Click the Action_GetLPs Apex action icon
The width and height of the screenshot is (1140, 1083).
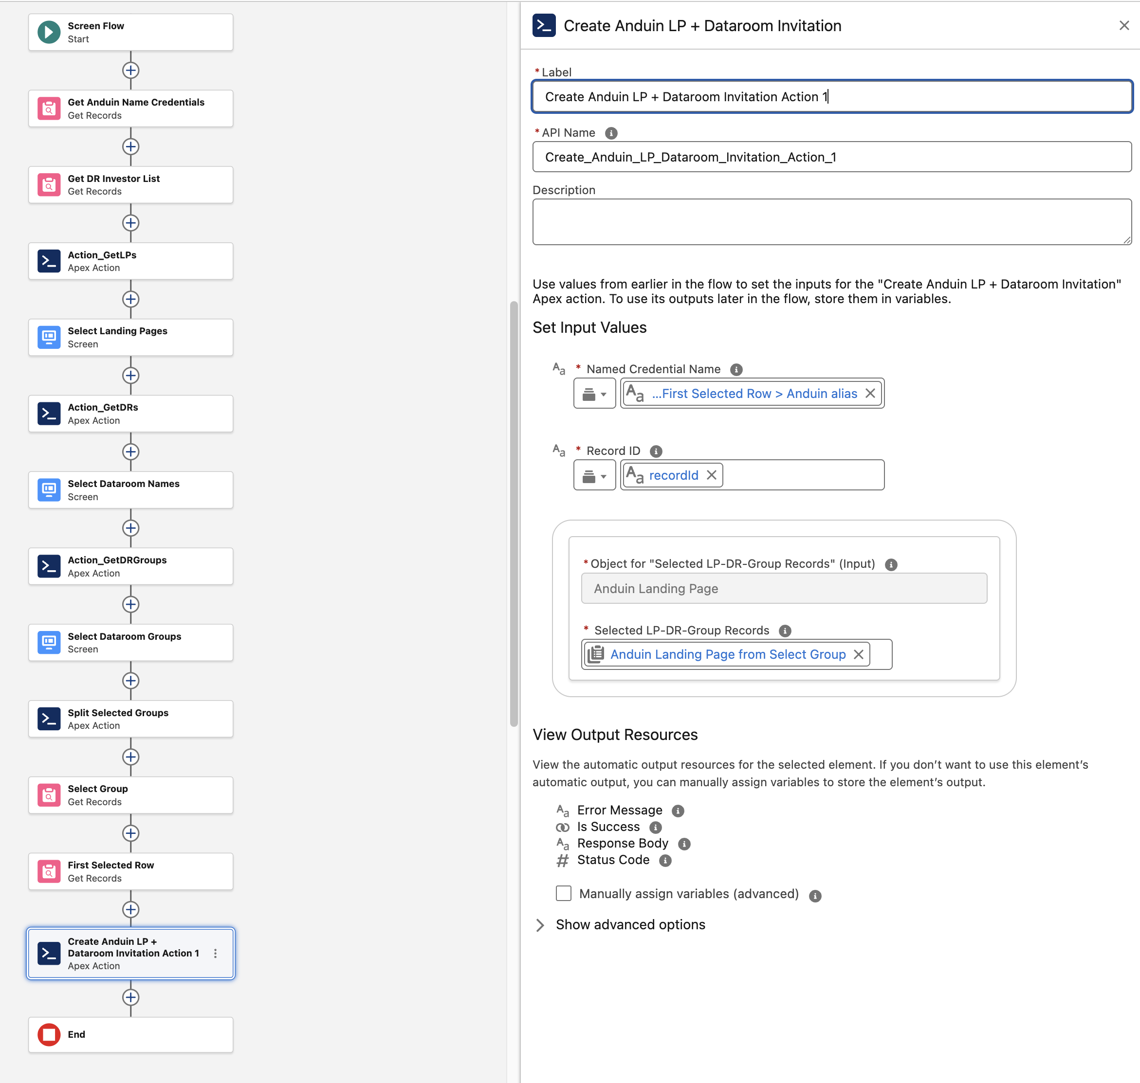click(x=49, y=261)
